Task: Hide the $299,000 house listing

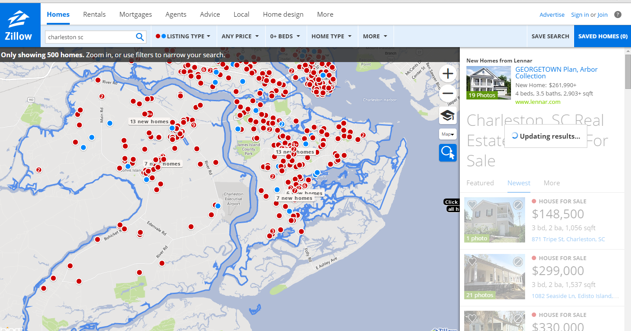Action: tap(518, 262)
